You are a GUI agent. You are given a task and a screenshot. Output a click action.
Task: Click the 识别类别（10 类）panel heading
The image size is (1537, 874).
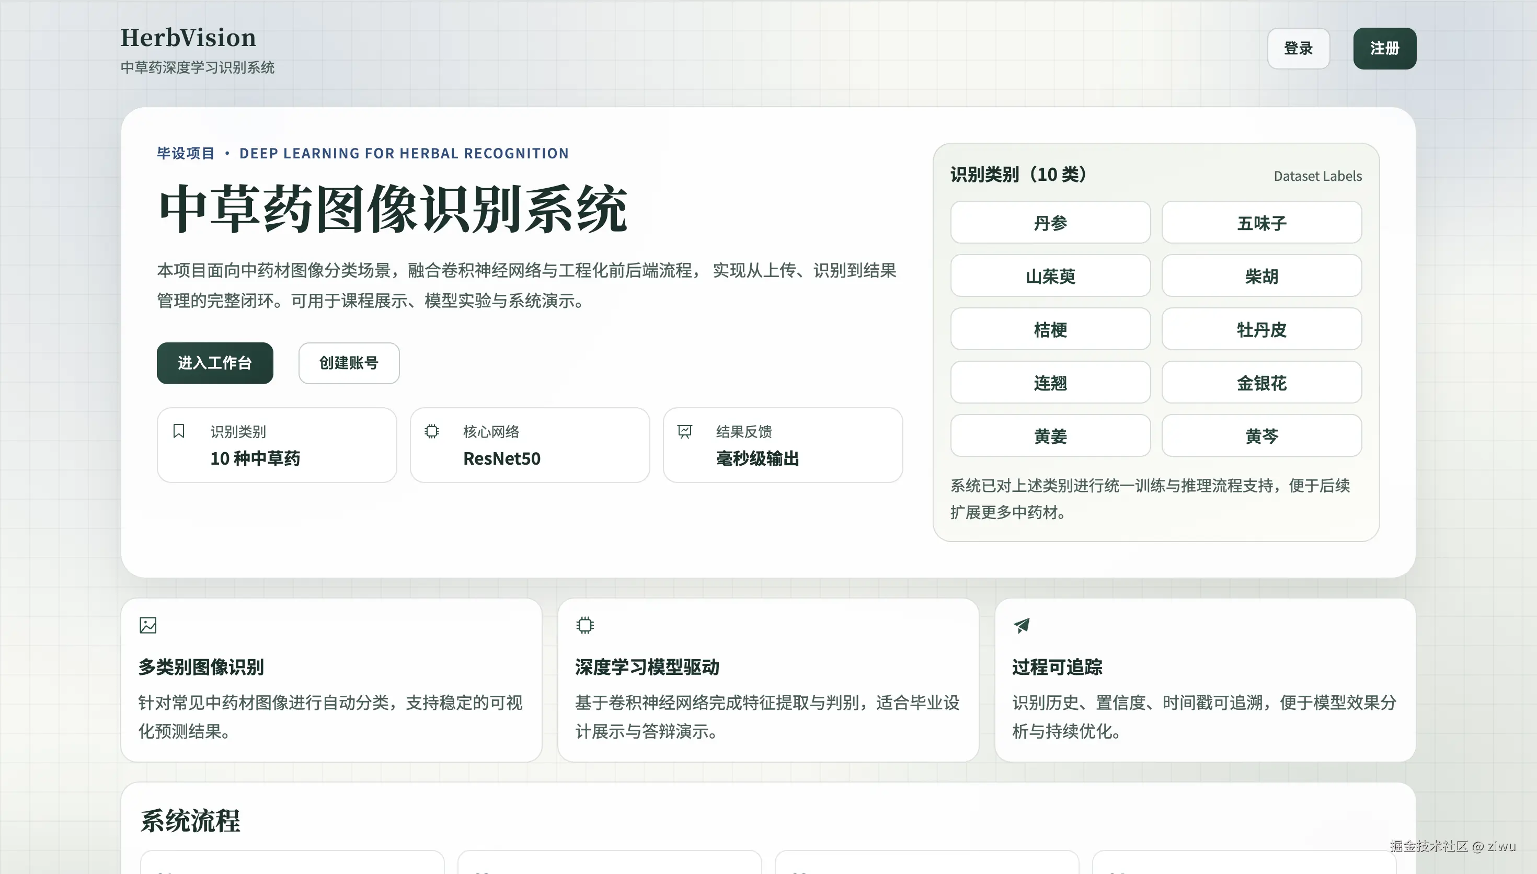coord(1018,175)
